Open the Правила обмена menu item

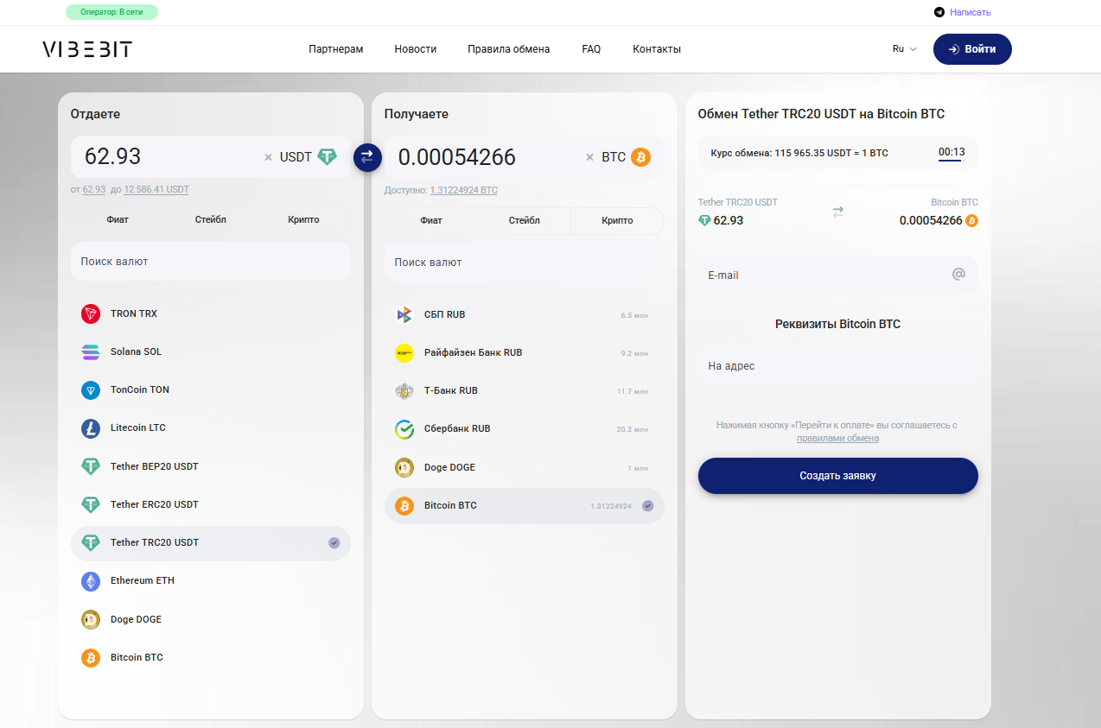click(x=509, y=49)
